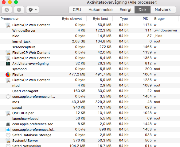This screenshot has height=147, width=180.
Task: Click the 491,7 MB bytes read value
Action: [104, 74]
